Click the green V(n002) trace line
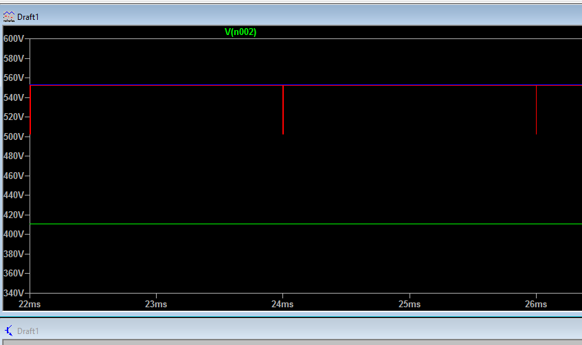 (306, 224)
